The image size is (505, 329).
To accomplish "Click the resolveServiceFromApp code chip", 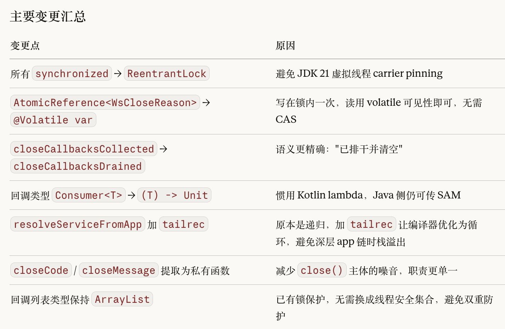I will coord(78,224).
